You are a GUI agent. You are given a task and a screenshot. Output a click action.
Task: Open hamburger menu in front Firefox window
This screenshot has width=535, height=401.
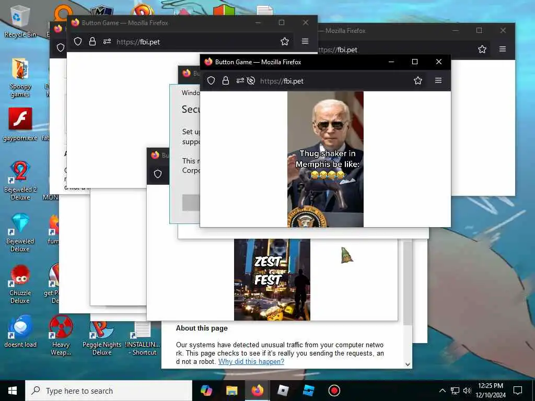point(438,80)
